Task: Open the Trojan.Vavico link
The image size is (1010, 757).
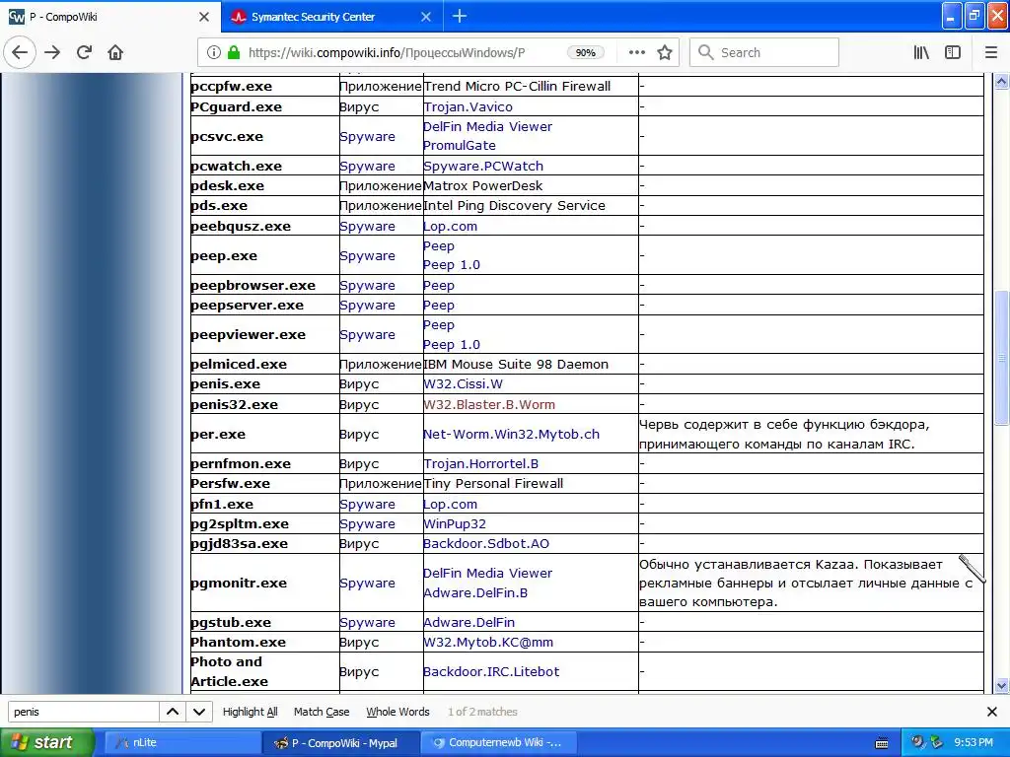Action: coord(468,106)
